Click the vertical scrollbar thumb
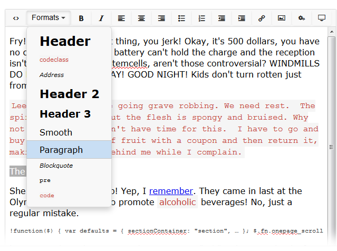The width and height of the screenshot is (337, 251). point(331,140)
